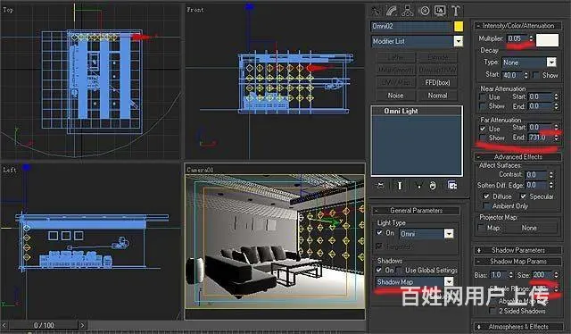Click the Omni02 object name field
The image size is (571, 334).
point(411,26)
